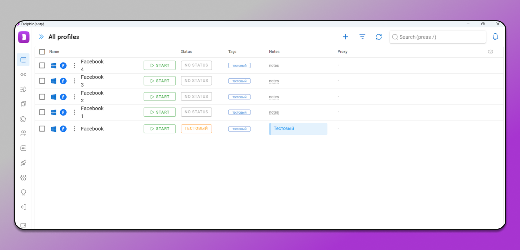
Task: Click the Status column header
Action: (x=186, y=52)
